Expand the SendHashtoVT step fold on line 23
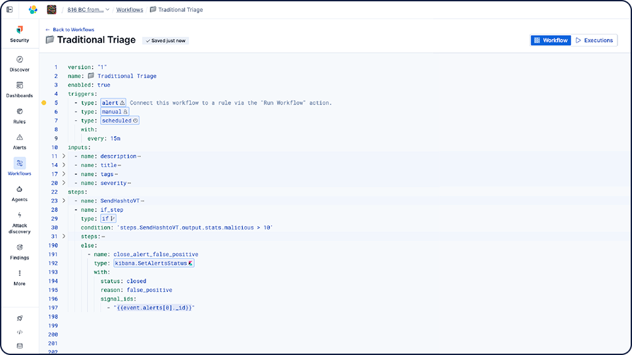This screenshot has width=632, height=355. tap(64, 201)
